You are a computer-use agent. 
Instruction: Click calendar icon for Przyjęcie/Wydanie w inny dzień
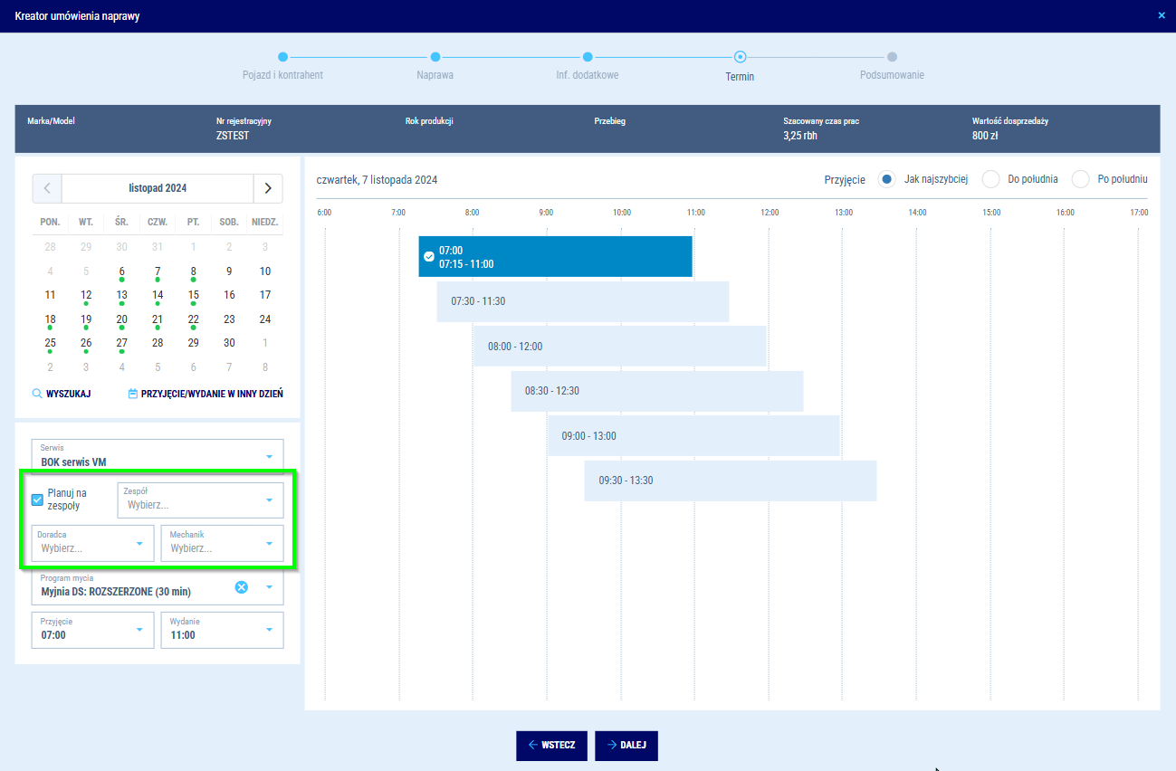pyautogui.click(x=133, y=395)
